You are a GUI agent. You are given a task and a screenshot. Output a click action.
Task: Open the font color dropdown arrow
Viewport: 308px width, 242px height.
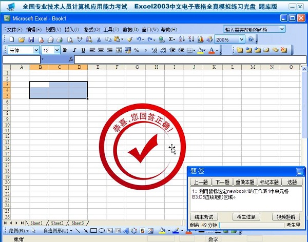tap(217, 51)
